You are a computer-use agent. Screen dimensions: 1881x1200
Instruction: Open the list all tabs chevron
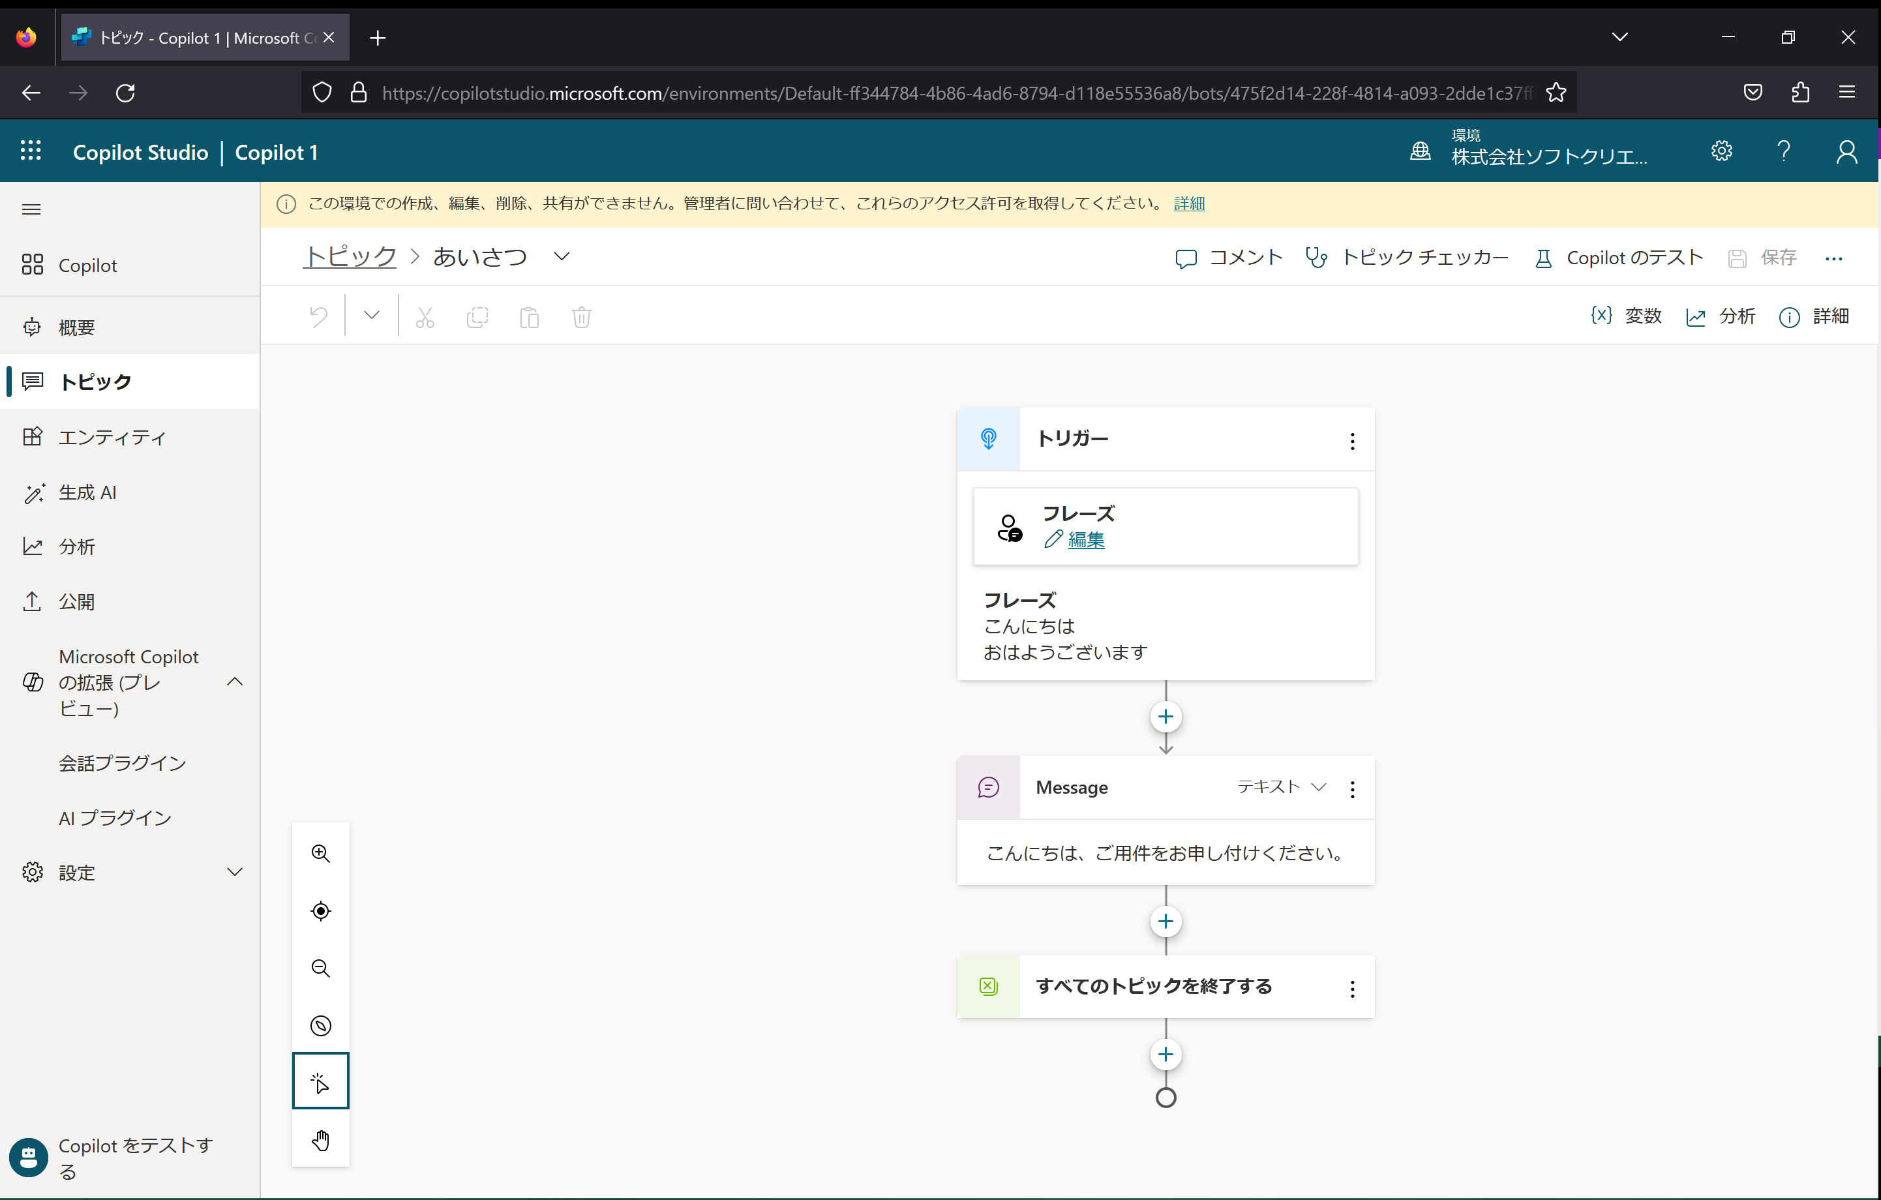tap(1620, 37)
